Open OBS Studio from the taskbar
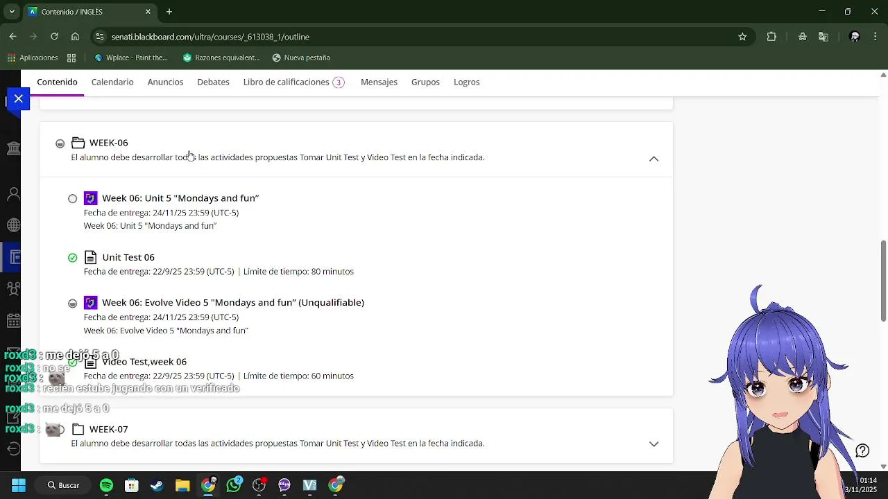Viewport: 888px width, 499px height. tap(259, 485)
